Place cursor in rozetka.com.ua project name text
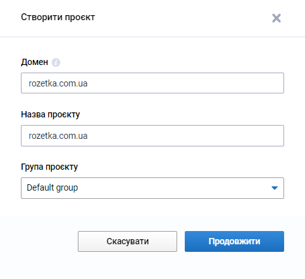This screenshot has height=279, width=305. [58, 136]
